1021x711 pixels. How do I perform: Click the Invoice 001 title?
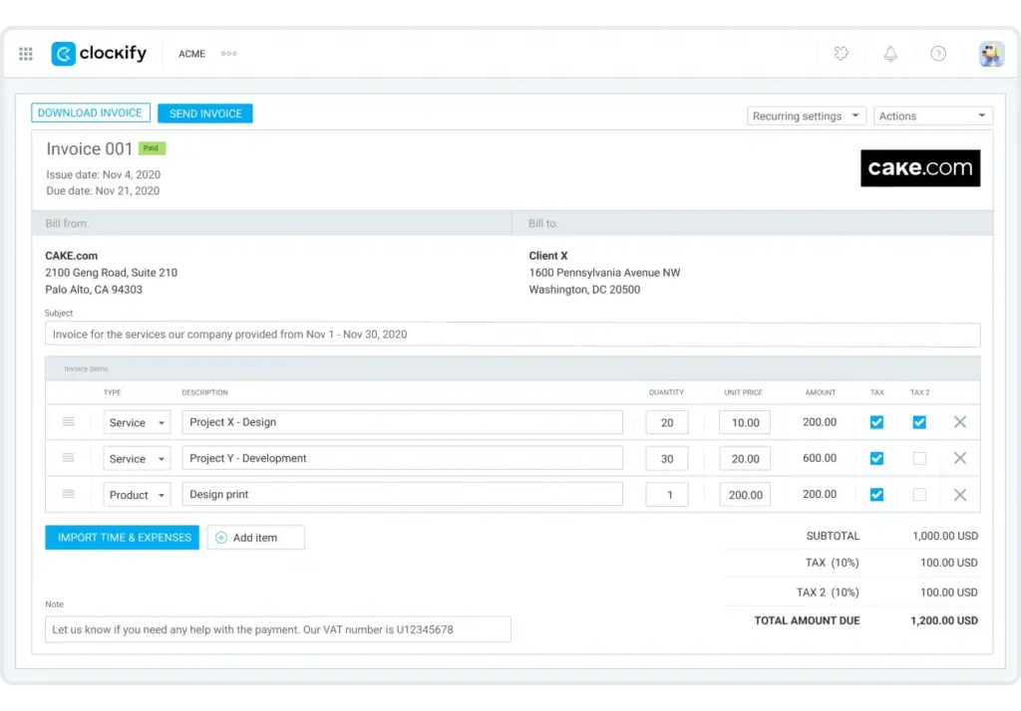[x=89, y=149]
